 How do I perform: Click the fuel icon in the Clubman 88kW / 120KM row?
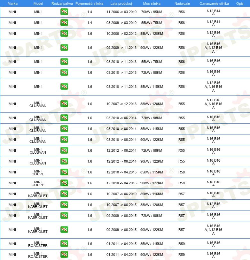click(64, 104)
